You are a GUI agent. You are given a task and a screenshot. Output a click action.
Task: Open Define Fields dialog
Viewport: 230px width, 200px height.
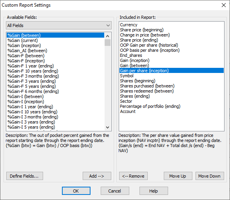25,176
